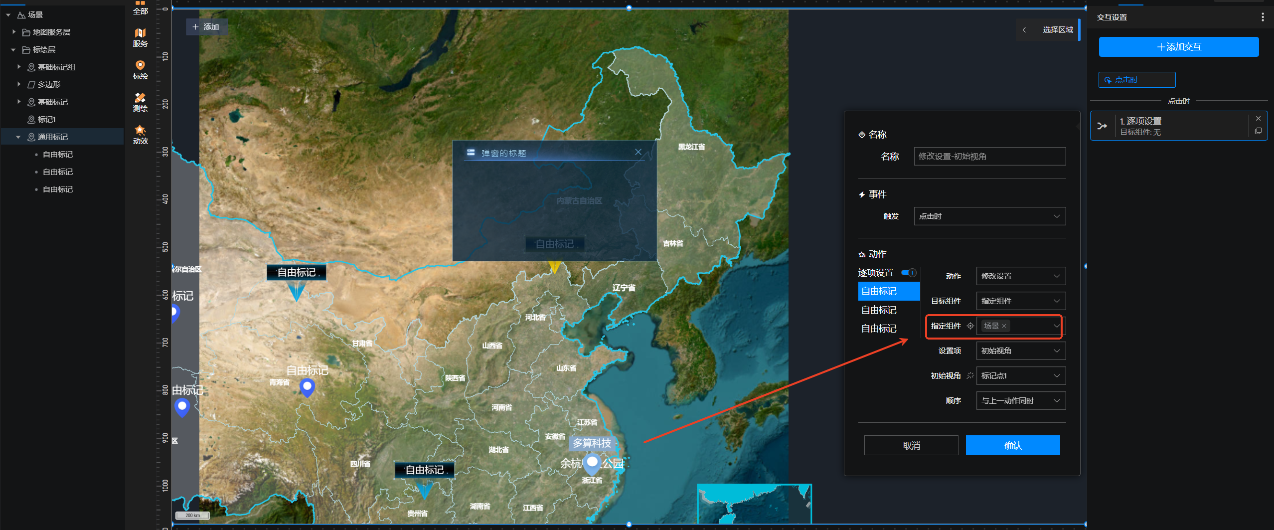The height and width of the screenshot is (530, 1274).
Task: Toggle the 逐项设置 switch
Action: (x=909, y=273)
